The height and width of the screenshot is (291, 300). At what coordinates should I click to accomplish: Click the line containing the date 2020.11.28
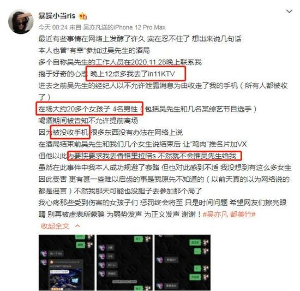point(120,62)
